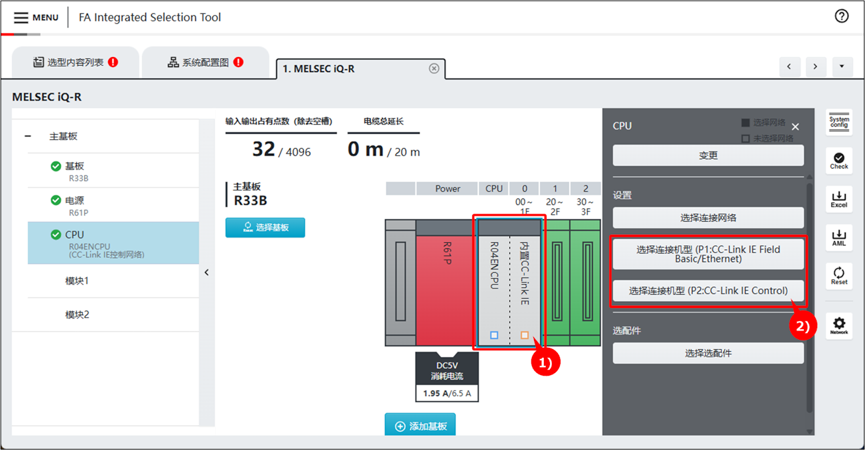865x450 pixels.
Task: Click orange square on CC-Link IE port
Action: coord(525,335)
